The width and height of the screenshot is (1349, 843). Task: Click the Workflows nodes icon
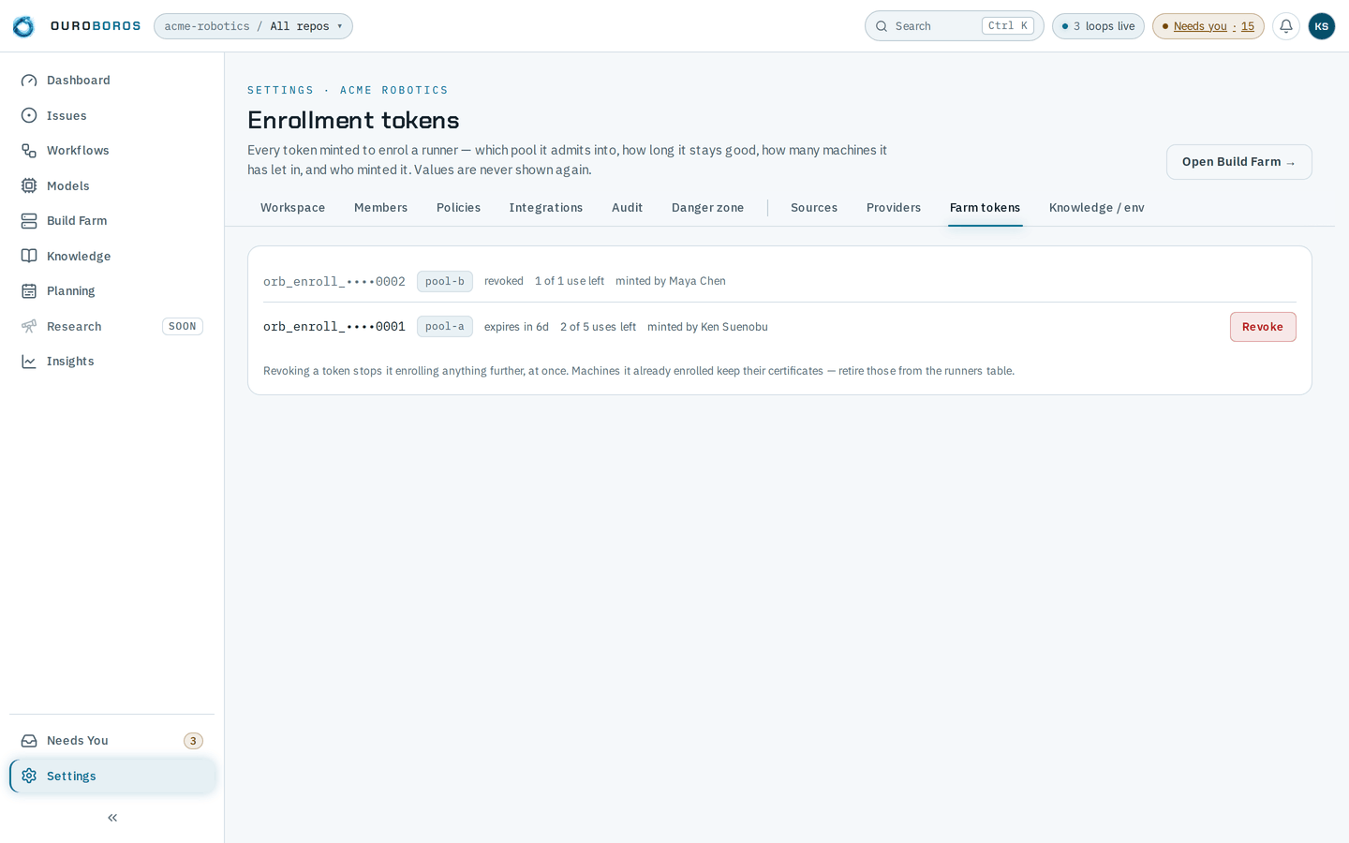(x=29, y=151)
